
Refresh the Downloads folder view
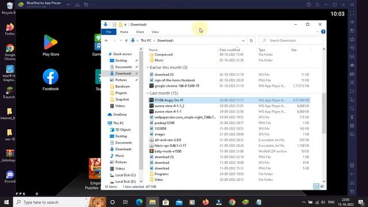click(251, 41)
